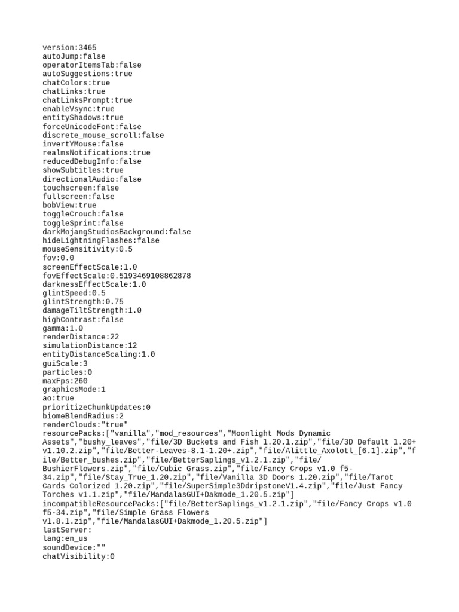The image size is (459, 612).
Task: Click the version:3465 line
Action: coord(69,48)
